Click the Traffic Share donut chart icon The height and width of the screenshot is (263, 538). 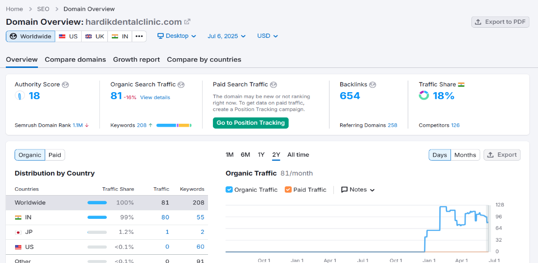point(424,96)
